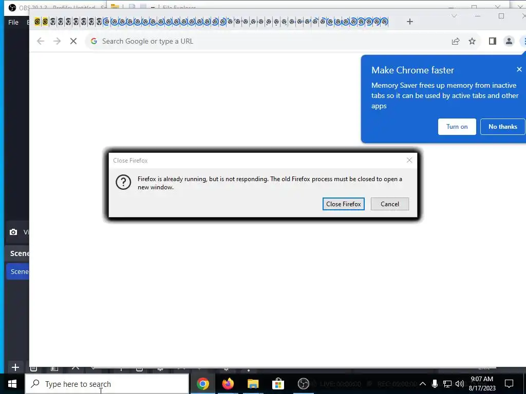
Task: Close the Make Chrome faster popup
Action: click(x=519, y=69)
